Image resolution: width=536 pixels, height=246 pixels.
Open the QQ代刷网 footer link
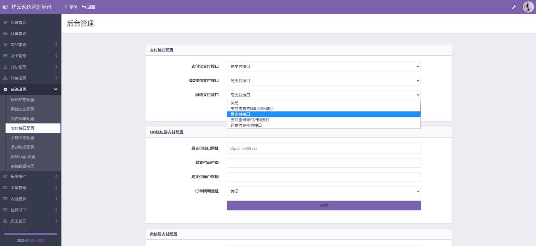(36, 241)
